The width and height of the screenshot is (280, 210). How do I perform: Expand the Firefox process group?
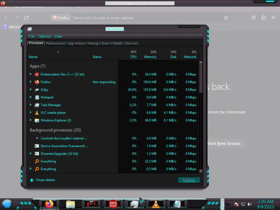pos(30,82)
